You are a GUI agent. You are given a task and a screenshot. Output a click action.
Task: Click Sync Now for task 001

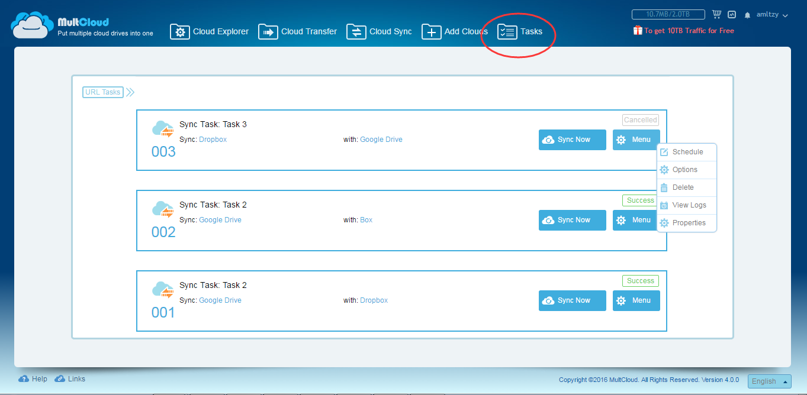(573, 300)
